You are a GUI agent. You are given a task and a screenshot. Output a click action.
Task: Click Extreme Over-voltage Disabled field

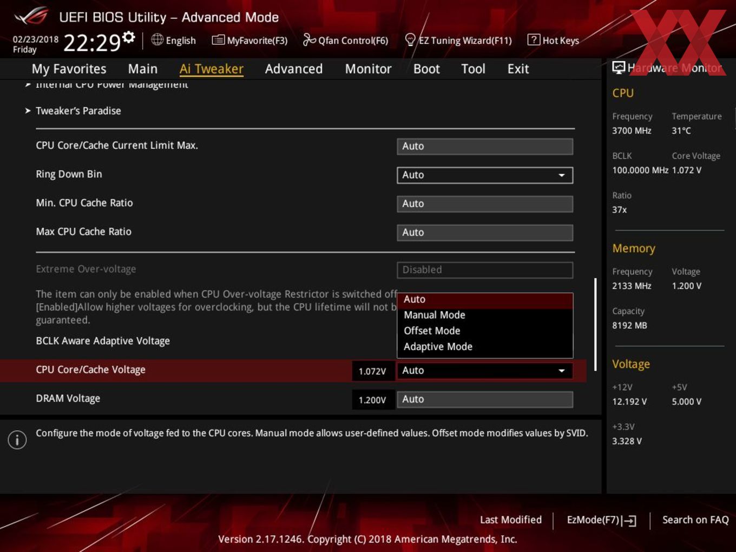point(485,270)
